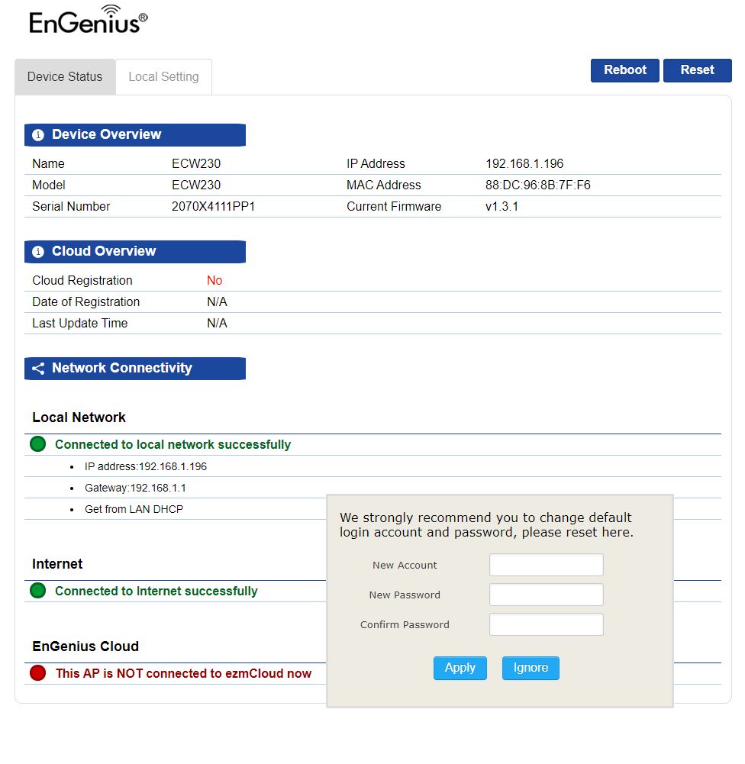This screenshot has width=745, height=764.
Task: Focus the New Password input field
Action: (546, 595)
